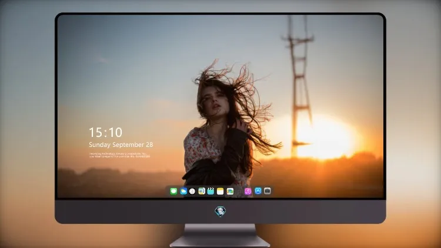441x248 pixels.
Task: Open the green Messages app in dock
Action: [173, 191]
